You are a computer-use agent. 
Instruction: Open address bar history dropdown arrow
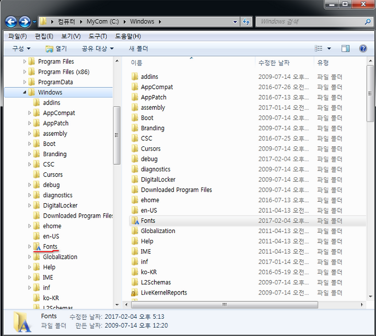(235, 22)
